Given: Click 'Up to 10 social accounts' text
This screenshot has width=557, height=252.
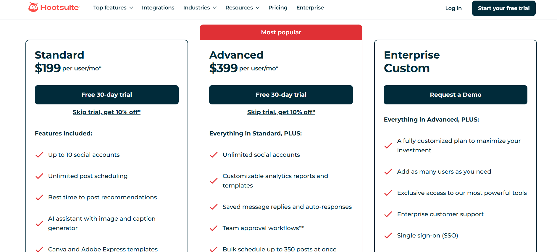Looking at the screenshot, I should coord(84,155).
